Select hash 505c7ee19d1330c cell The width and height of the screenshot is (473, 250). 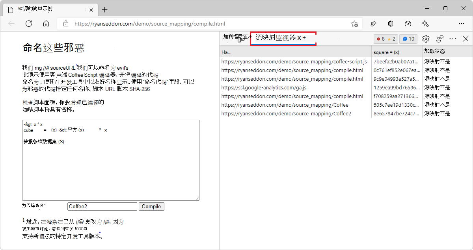click(x=397, y=105)
